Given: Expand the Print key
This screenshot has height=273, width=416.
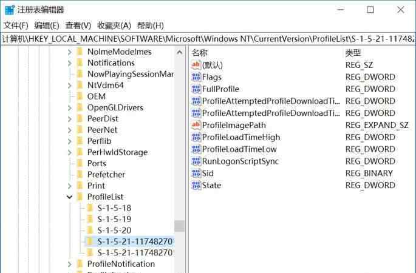Looking at the screenshot, I should 69,186.
